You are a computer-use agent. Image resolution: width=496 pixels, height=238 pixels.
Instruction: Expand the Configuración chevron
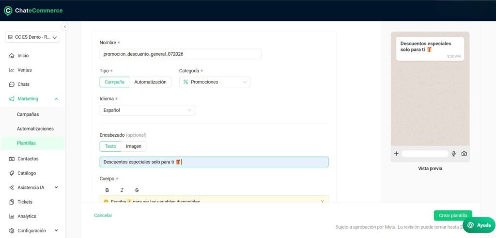[56, 231]
